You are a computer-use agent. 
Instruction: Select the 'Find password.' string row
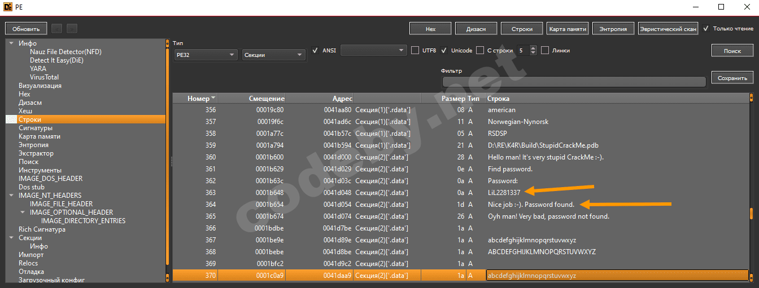[x=460, y=169]
